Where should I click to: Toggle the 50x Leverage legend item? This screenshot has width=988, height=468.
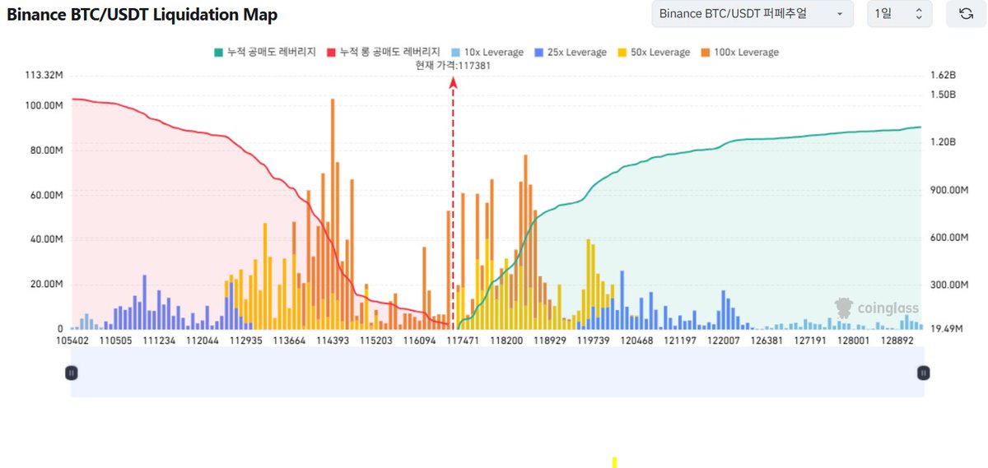654,52
